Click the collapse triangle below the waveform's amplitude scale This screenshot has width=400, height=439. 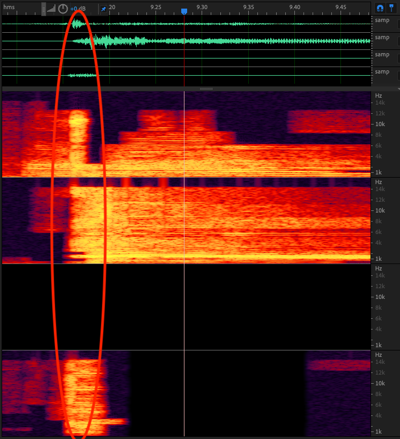point(397,88)
